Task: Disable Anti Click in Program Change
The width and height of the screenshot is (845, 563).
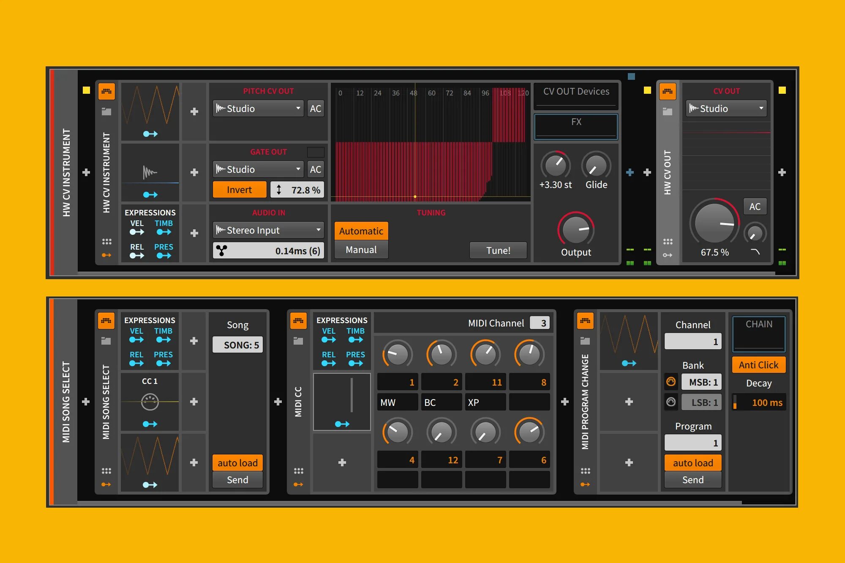Action: pos(758,365)
